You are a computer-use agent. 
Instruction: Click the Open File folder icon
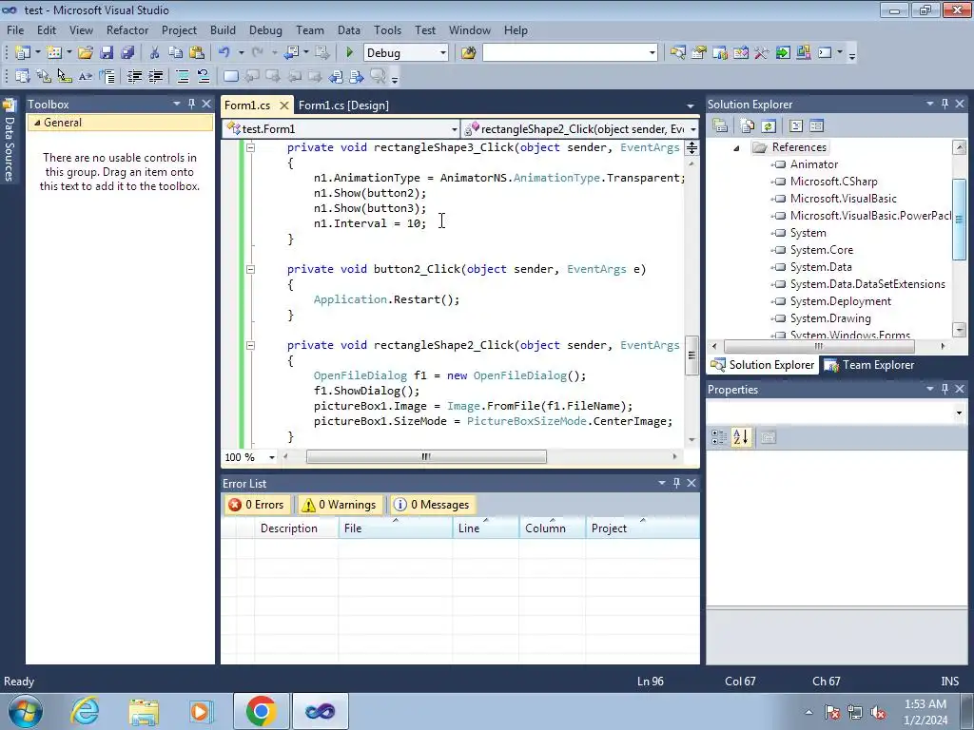(86, 53)
